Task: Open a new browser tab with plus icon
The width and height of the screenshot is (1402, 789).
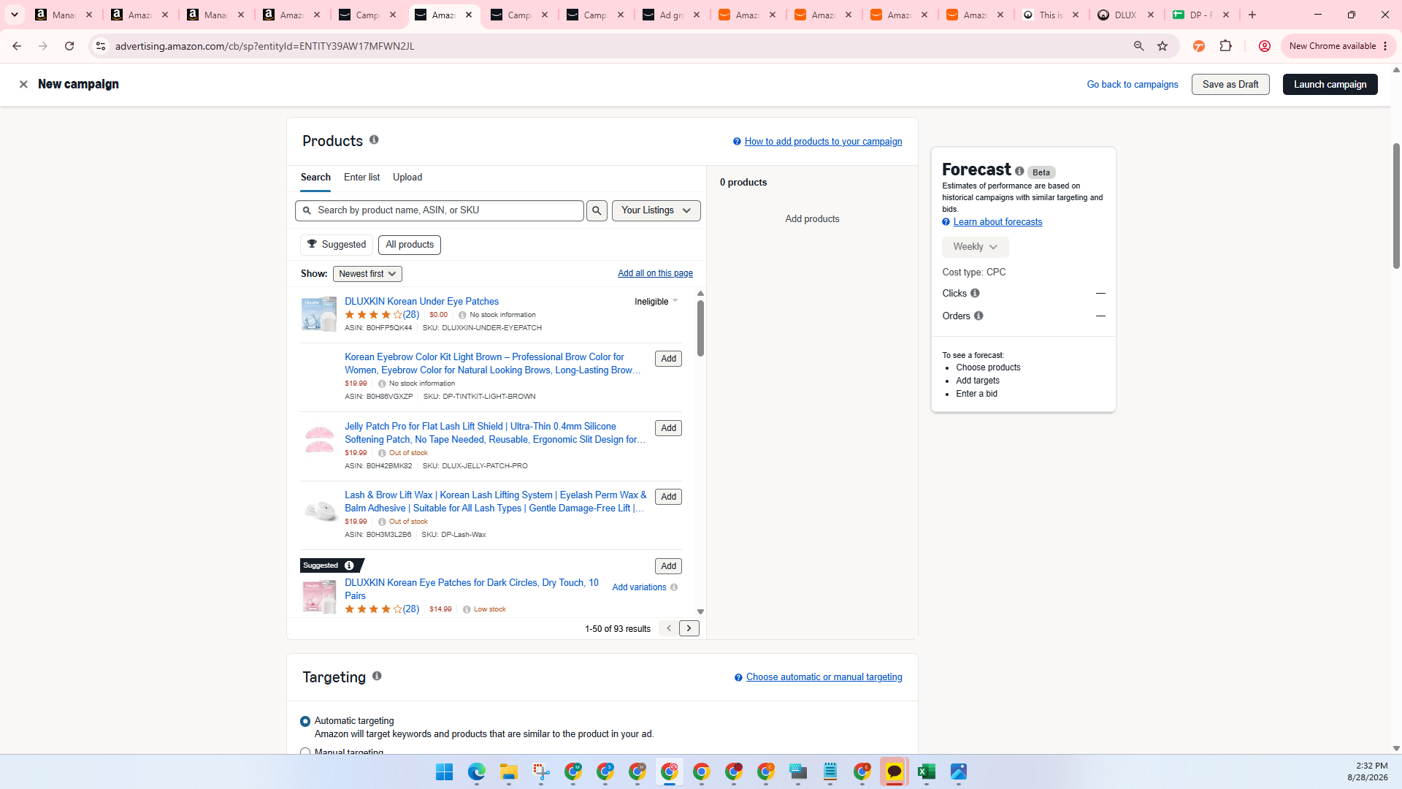Action: point(1252,15)
